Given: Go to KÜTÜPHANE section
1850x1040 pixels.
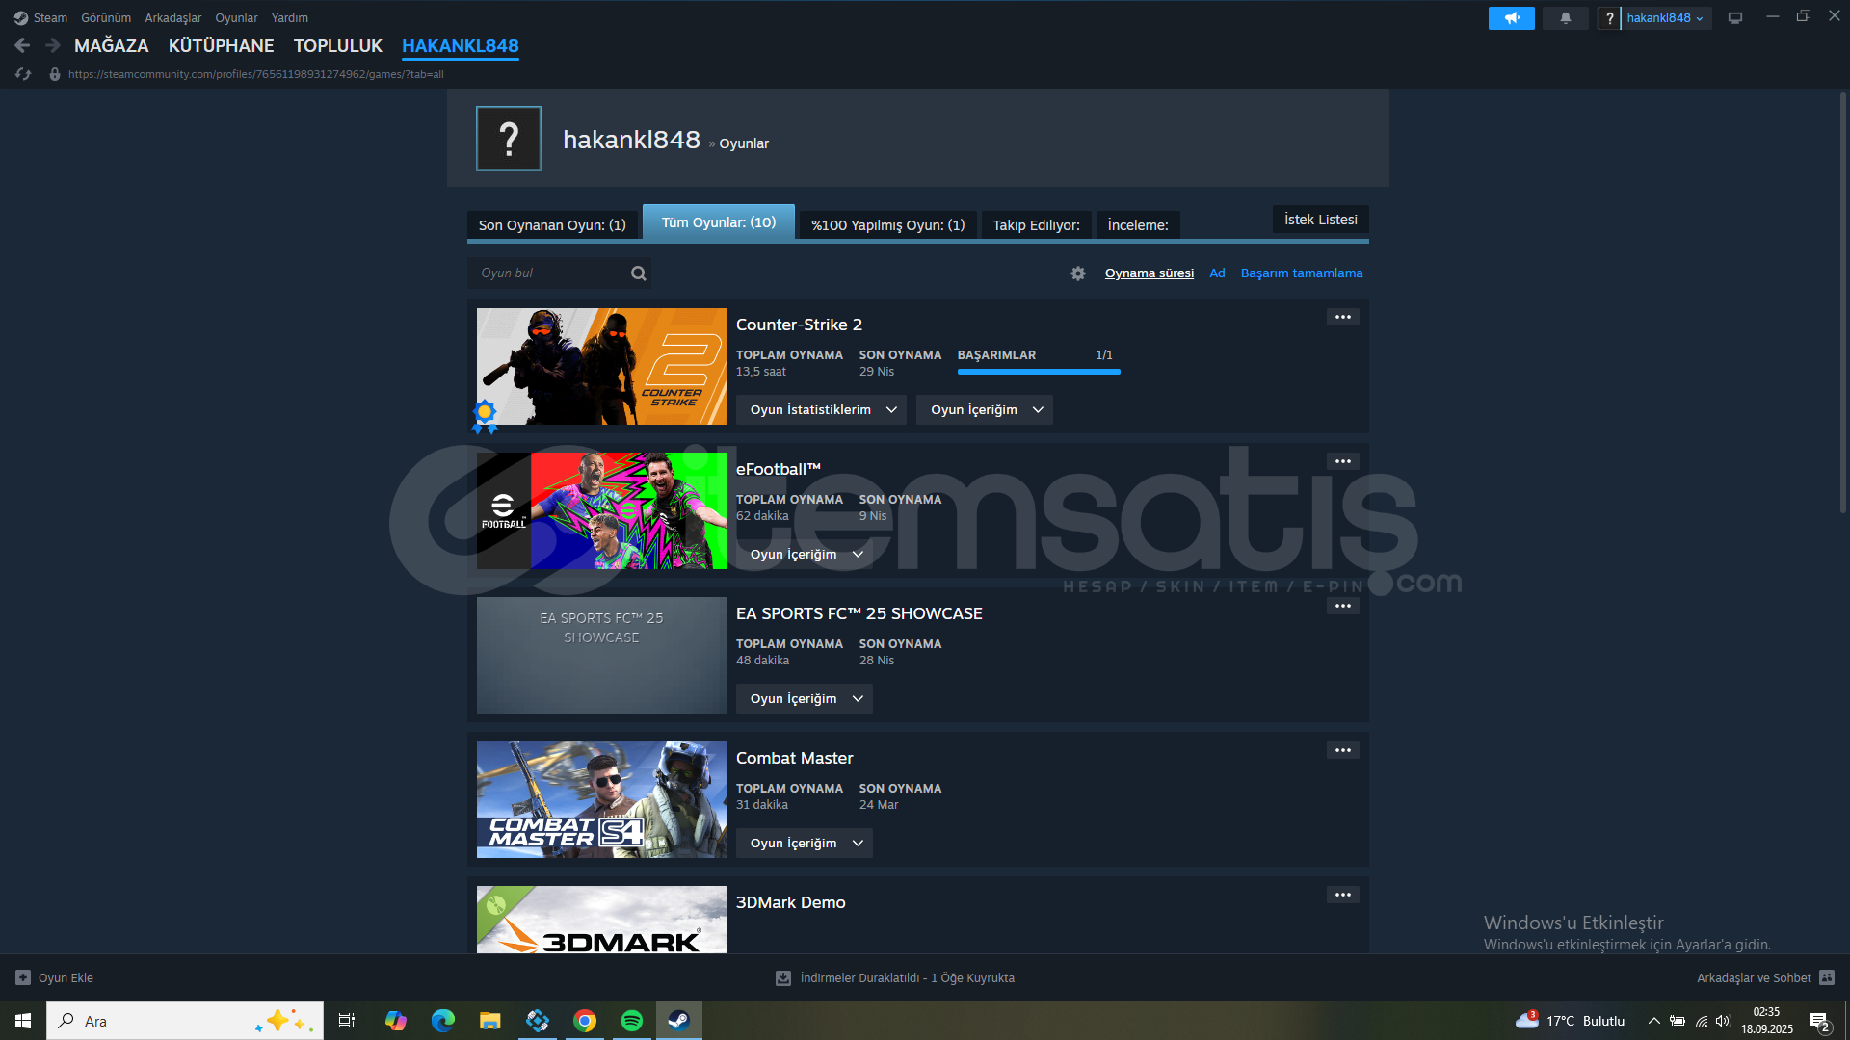Looking at the screenshot, I should [x=222, y=46].
